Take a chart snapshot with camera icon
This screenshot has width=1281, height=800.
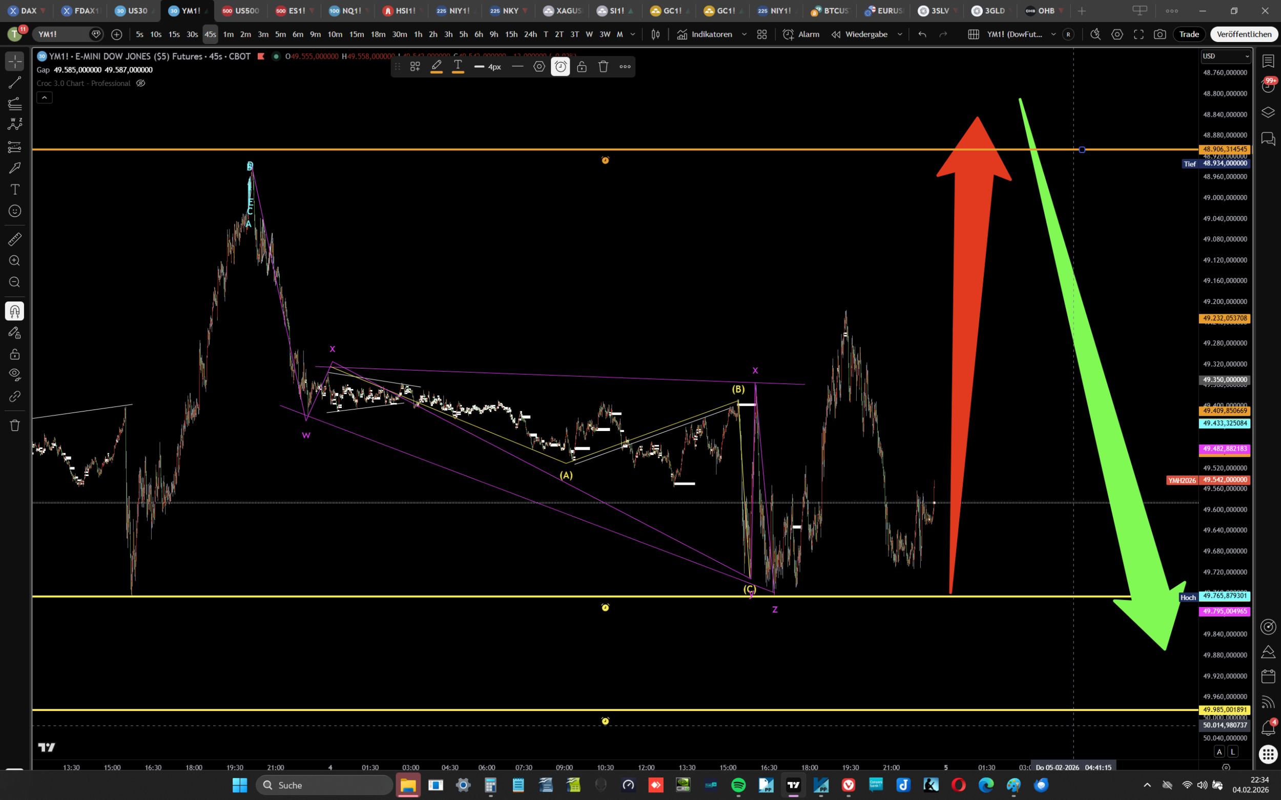point(1160,34)
